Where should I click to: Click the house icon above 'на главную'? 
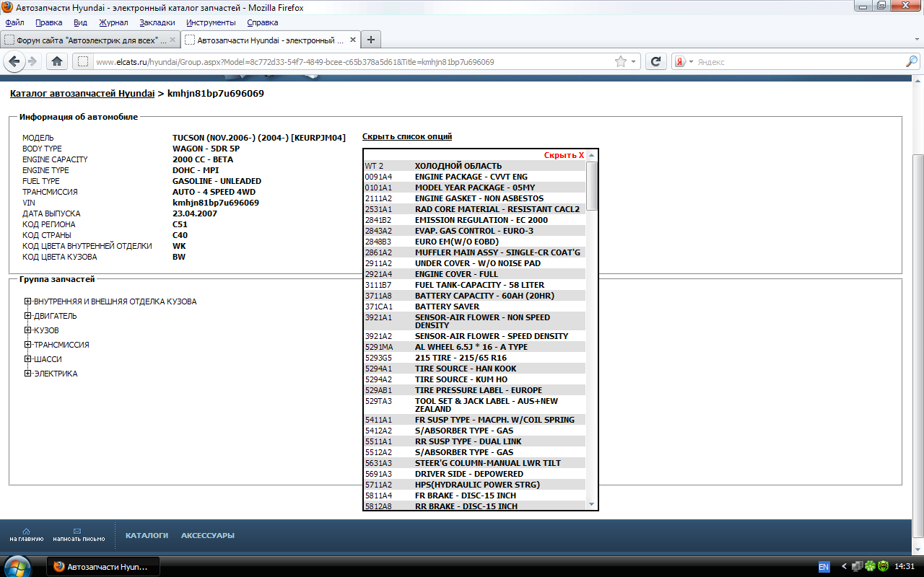[x=26, y=531]
